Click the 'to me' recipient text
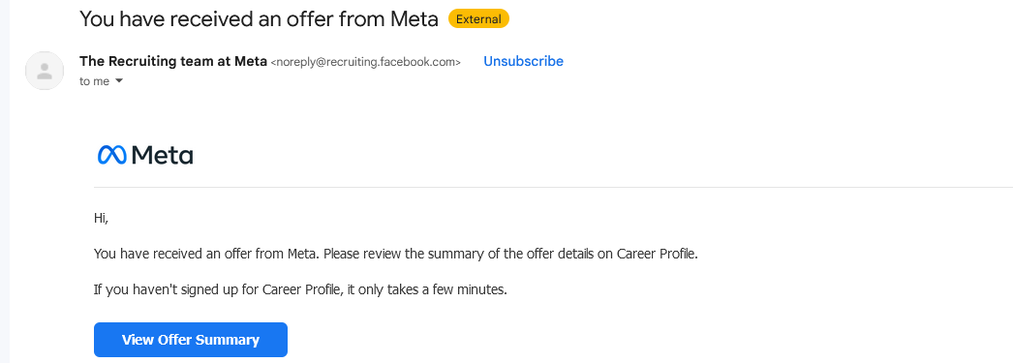1013x363 pixels. pos(94,81)
